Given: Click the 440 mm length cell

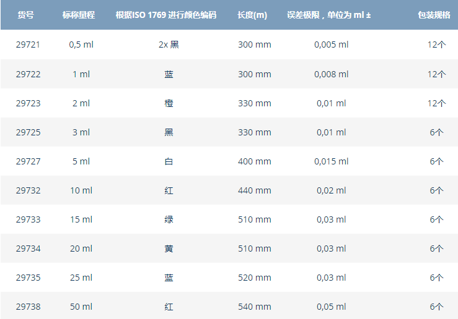Looking at the screenshot, I should click(254, 190).
